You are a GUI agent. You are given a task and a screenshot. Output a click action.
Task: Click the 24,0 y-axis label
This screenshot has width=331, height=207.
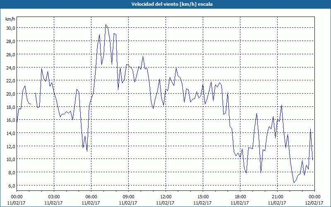[10, 67]
